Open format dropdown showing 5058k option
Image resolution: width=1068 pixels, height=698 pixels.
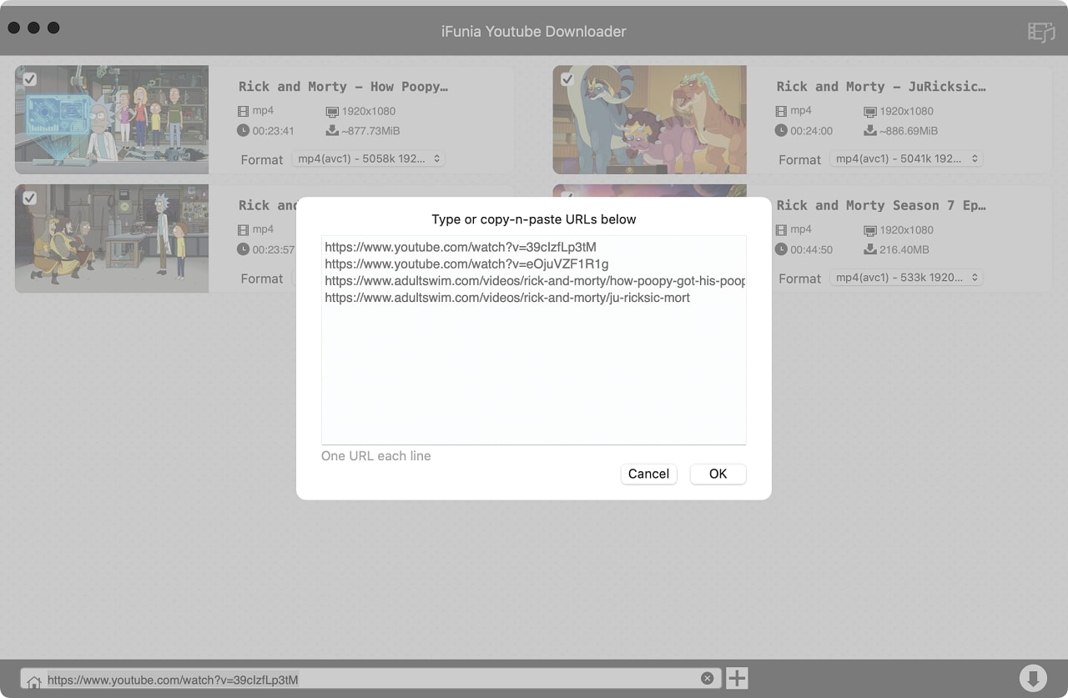pyautogui.click(x=368, y=158)
